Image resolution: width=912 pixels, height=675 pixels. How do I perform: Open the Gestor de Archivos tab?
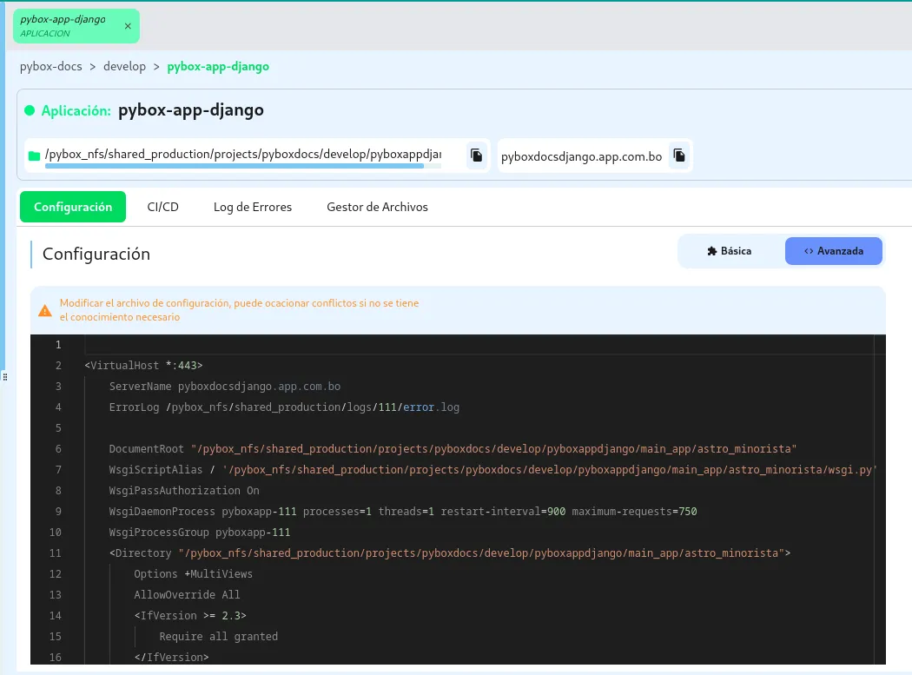coord(378,207)
